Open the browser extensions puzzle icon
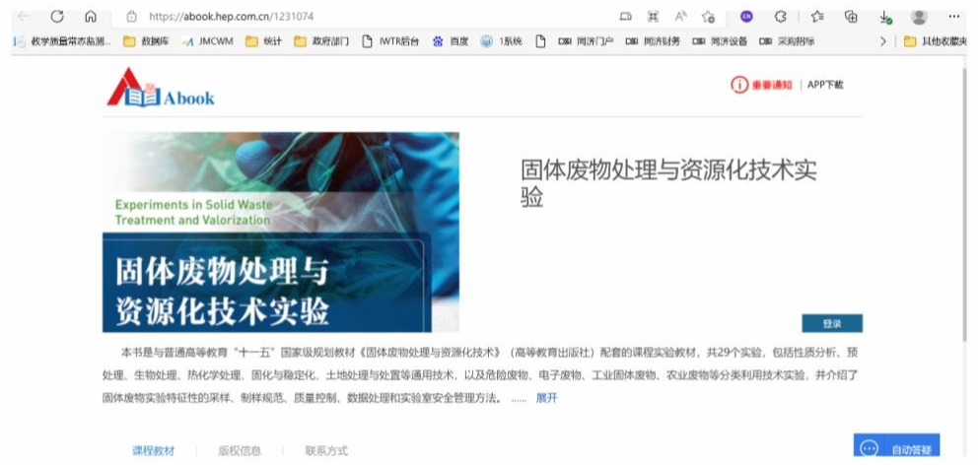The height and width of the screenshot is (465, 979). [782, 17]
